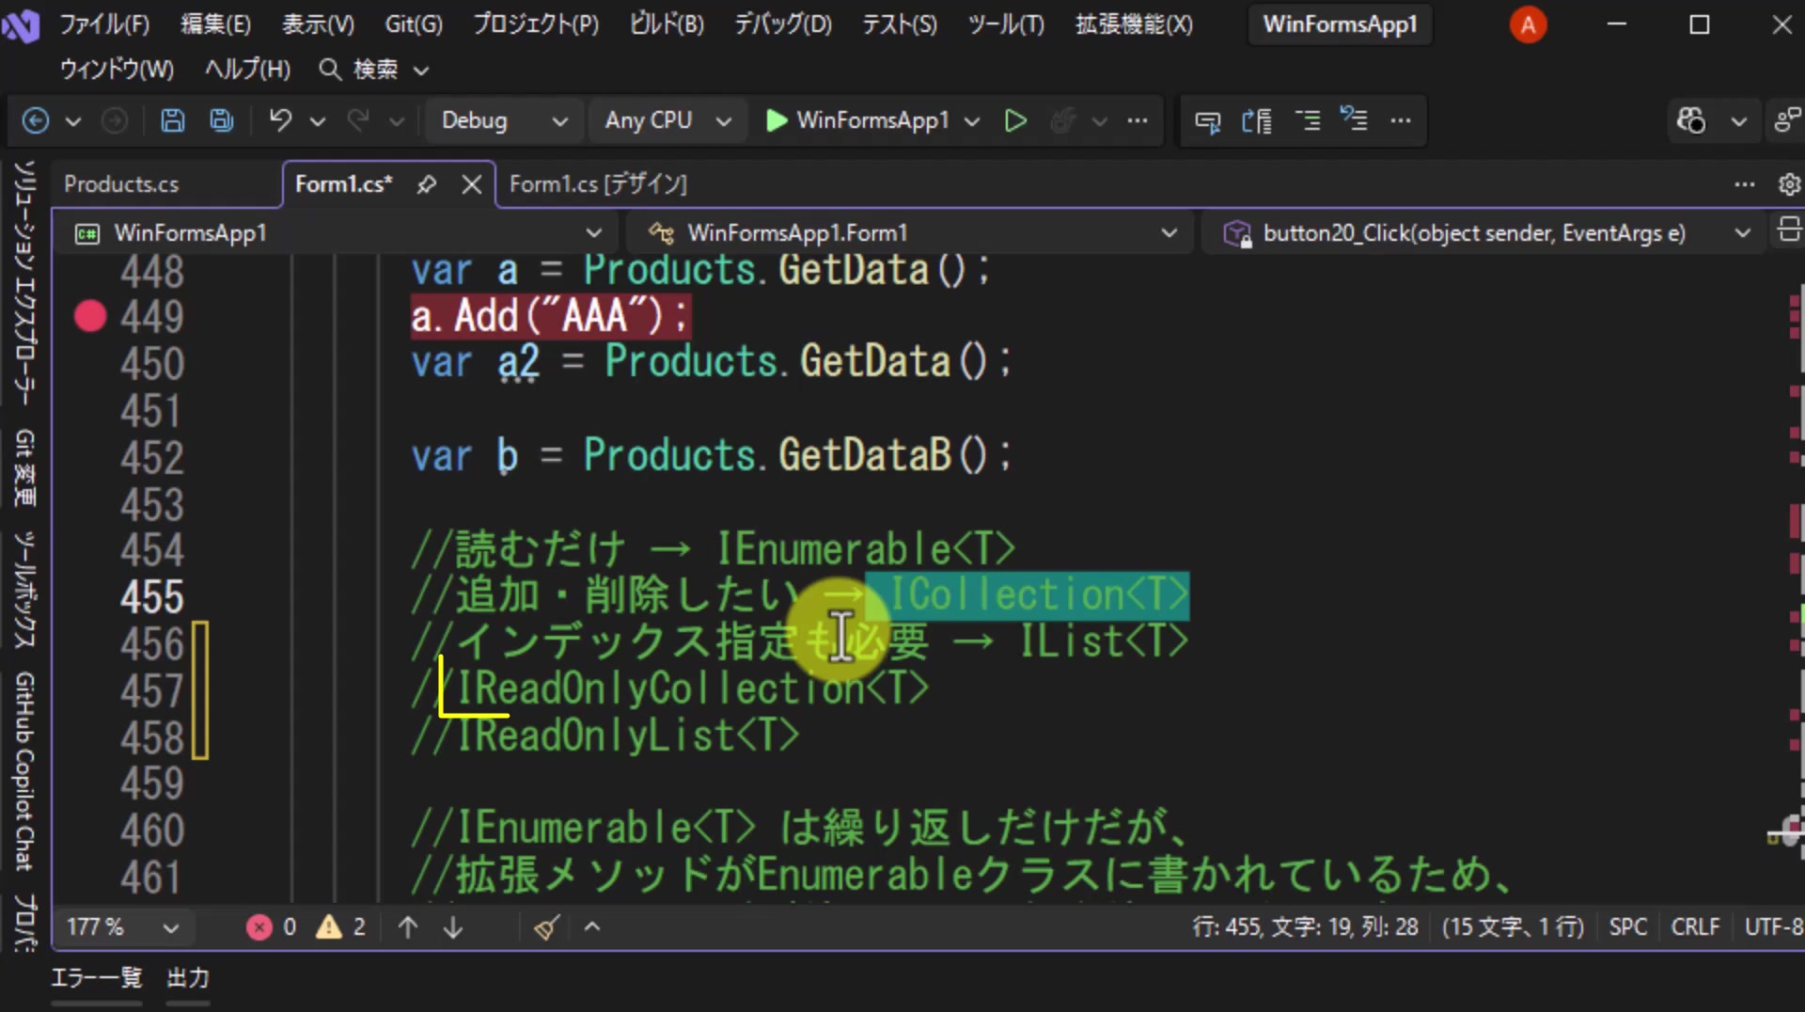1805x1012 pixels.
Task: Click the split editor icon
Action: click(1789, 230)
